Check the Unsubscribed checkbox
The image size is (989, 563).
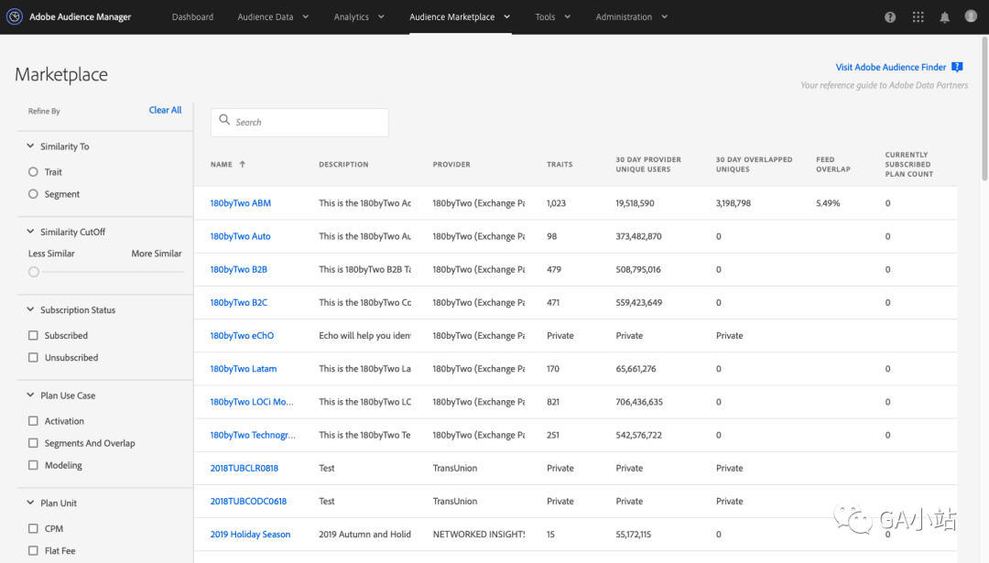coord(33,357)
